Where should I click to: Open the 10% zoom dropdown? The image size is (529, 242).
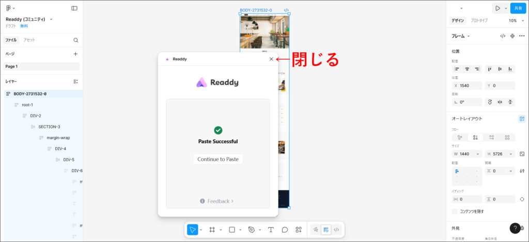coord(516,21)
